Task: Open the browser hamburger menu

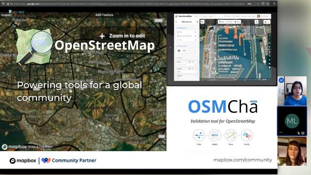Action: click(274, 4)
